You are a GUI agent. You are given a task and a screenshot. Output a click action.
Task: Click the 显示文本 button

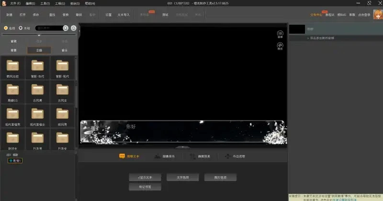pyautogui.click(x=145, y=178)
